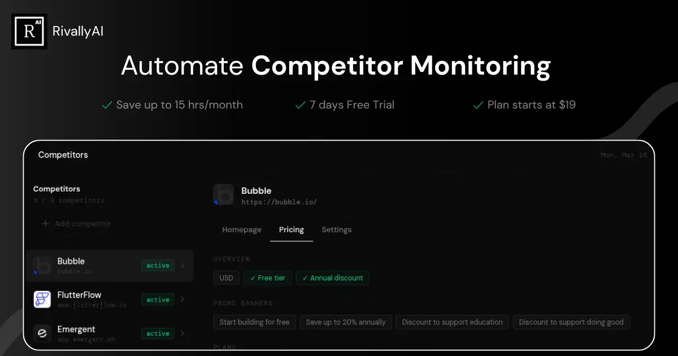Click the Bubble logo in competitor header

(x=224, y=194)
